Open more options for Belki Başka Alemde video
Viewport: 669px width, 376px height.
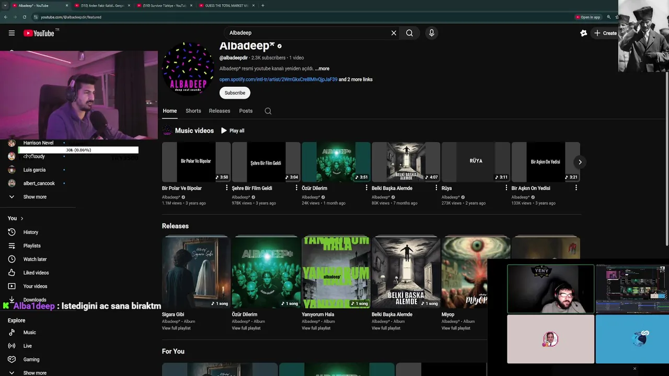pyautogui.click(x=436, y=188)
